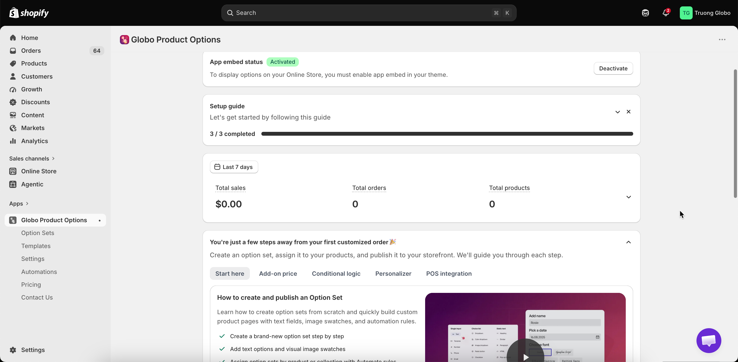Viewport: 738px width, 362px height.
Task: Open Pricing in app menu
Action: click(31, 285)
